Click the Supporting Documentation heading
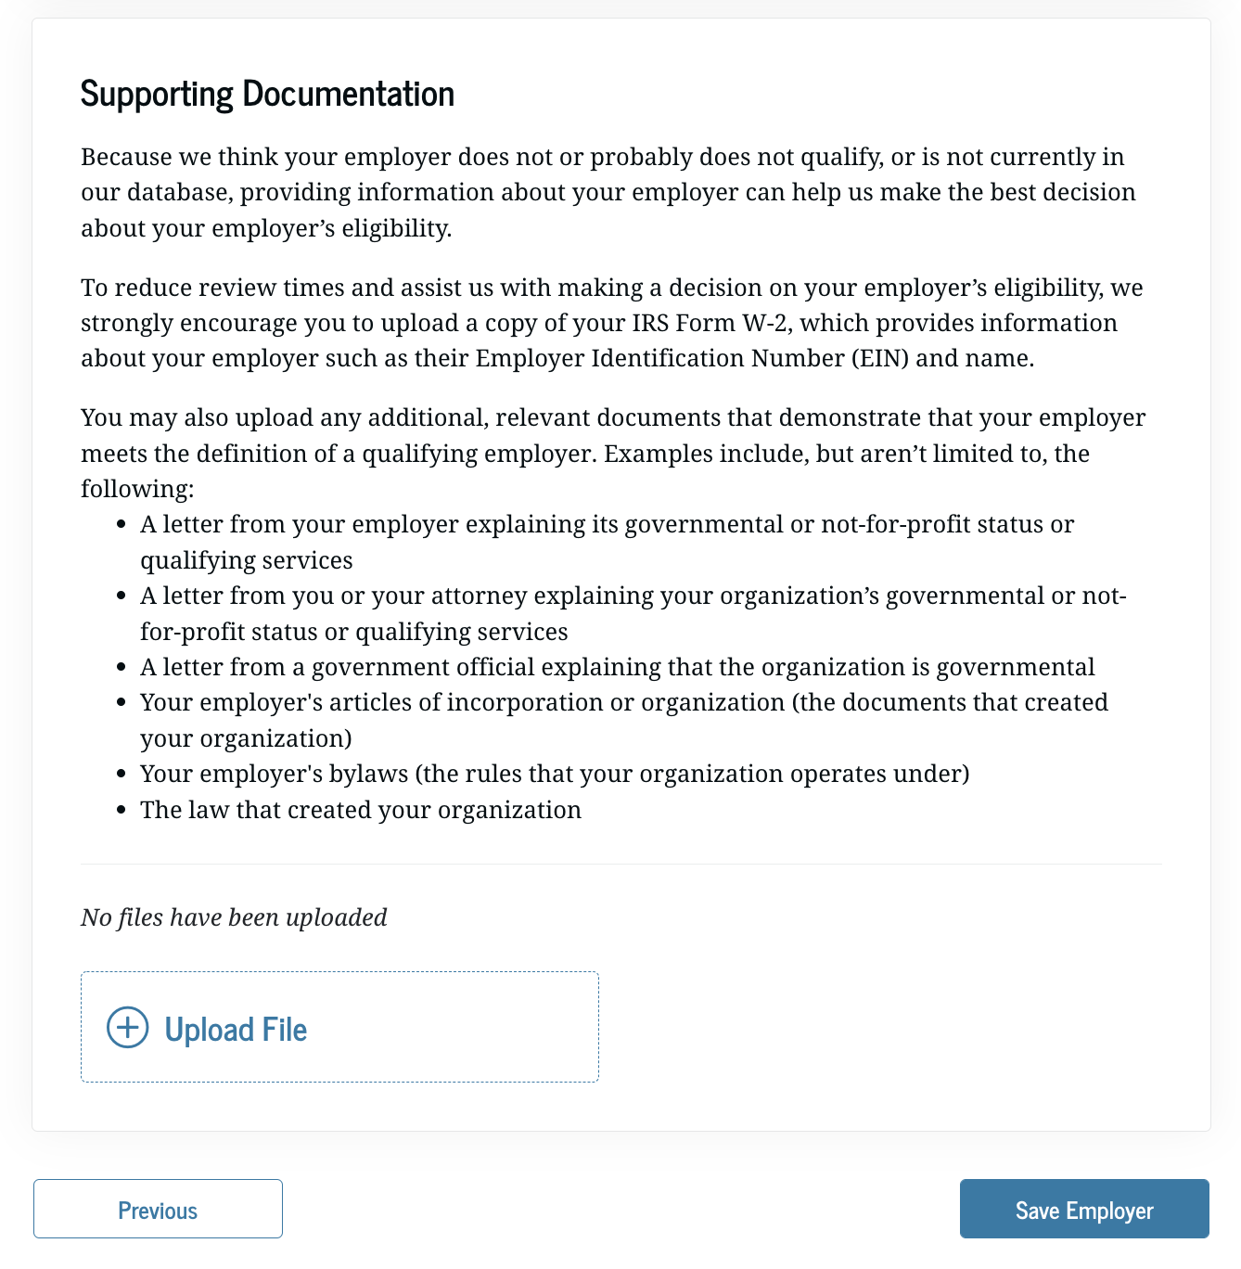Image resolution: width=1241 pixels, height=1269 pixels. point(267,94)
